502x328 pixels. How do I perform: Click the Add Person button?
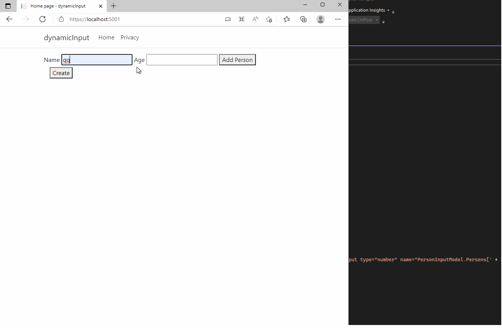click(237, 60)
